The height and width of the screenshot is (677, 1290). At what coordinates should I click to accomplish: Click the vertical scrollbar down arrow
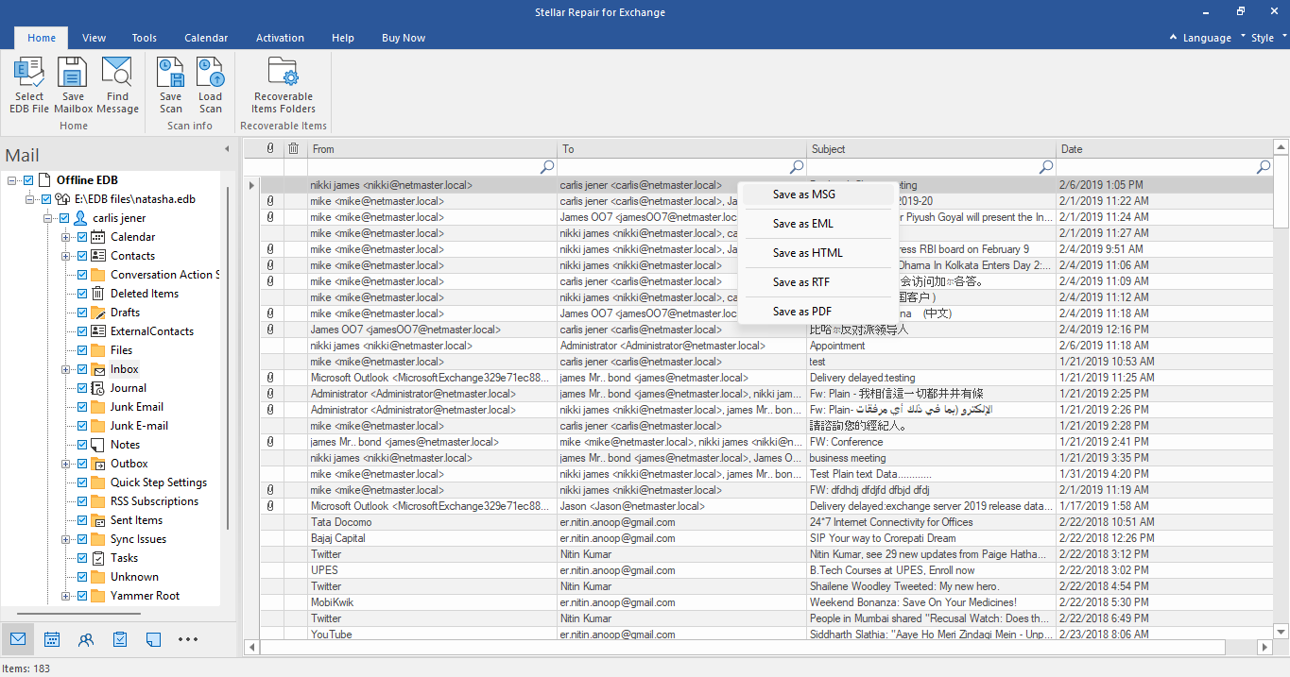click(1281, 632)
